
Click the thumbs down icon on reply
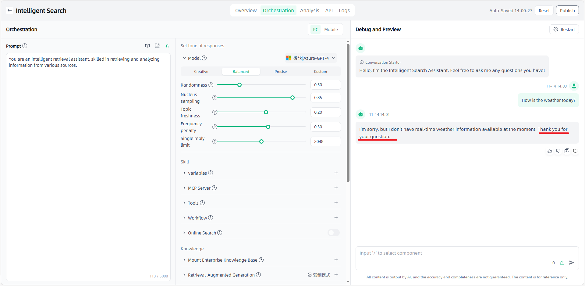558,151
